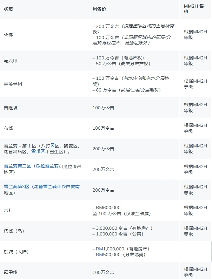Select RM500,000（分层地契）text
Screen dimensions: 212x279
[119, 255]
